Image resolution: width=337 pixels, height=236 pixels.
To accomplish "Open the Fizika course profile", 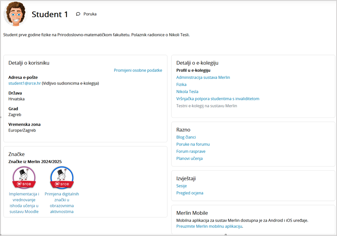I will (181, 84).
